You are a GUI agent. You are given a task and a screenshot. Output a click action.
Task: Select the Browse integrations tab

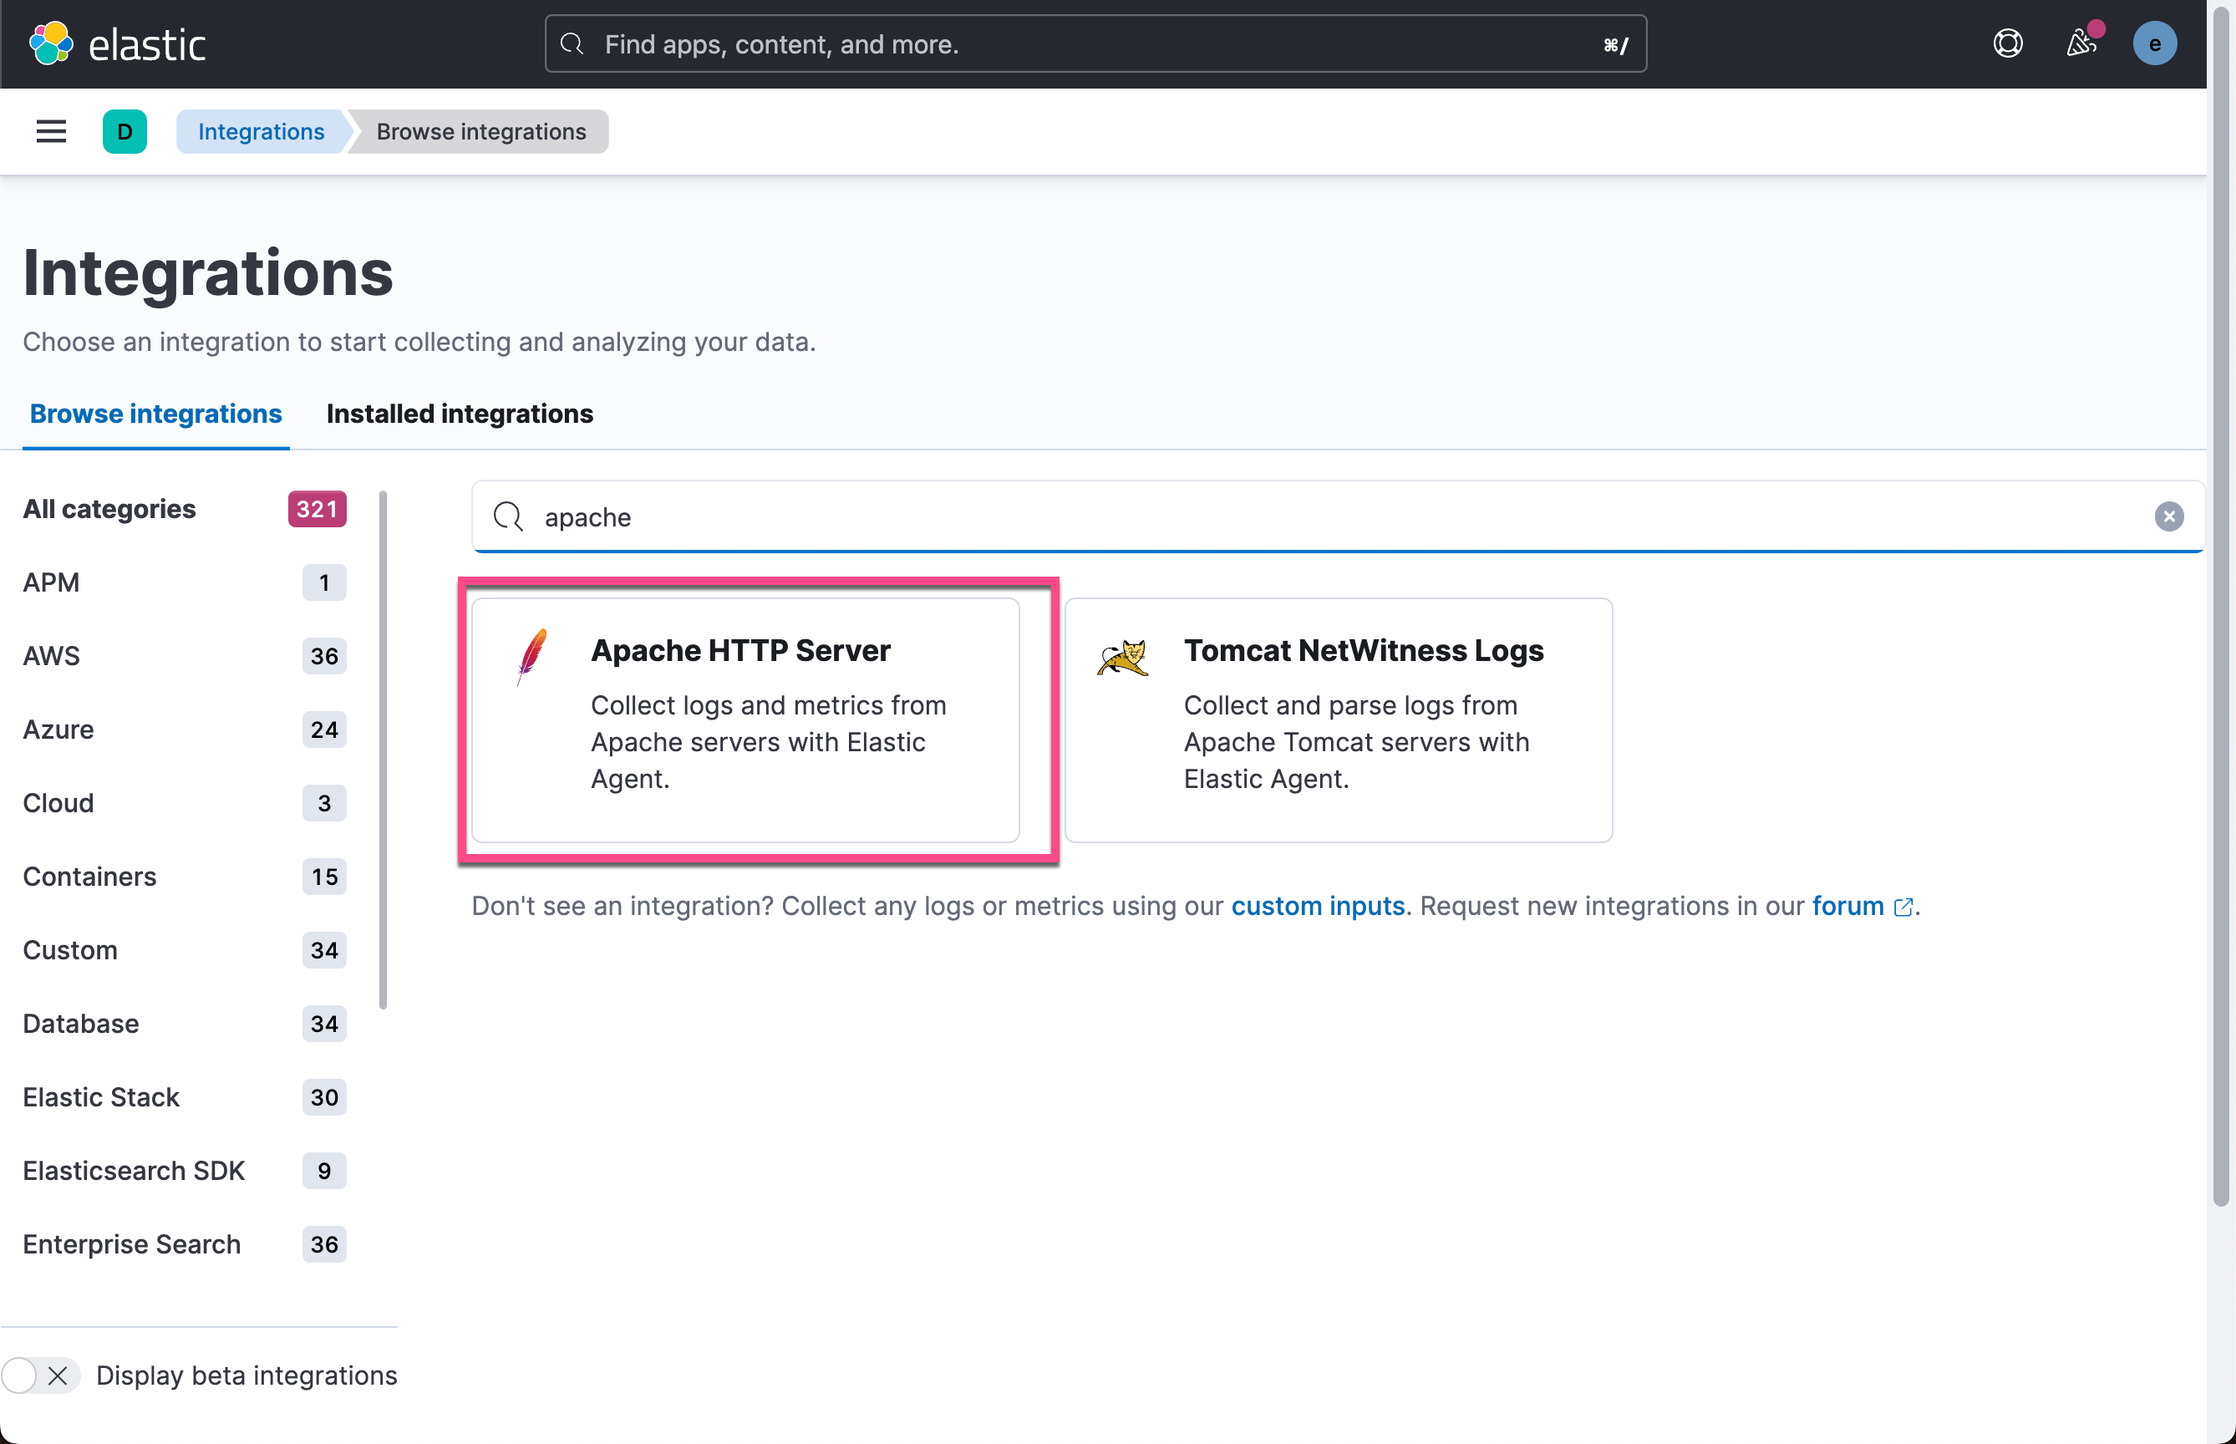[155, 414]
